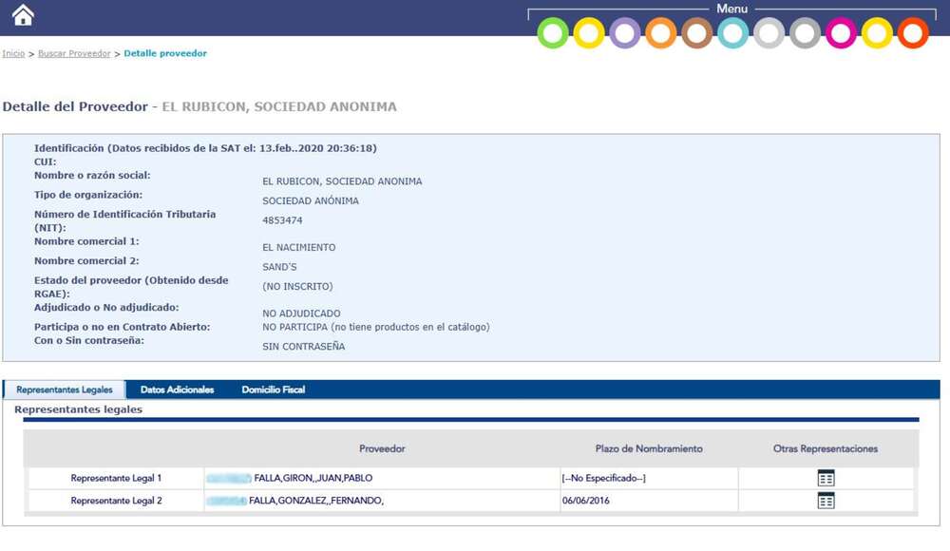Open the magenta circle menu item

pos(841,32)
